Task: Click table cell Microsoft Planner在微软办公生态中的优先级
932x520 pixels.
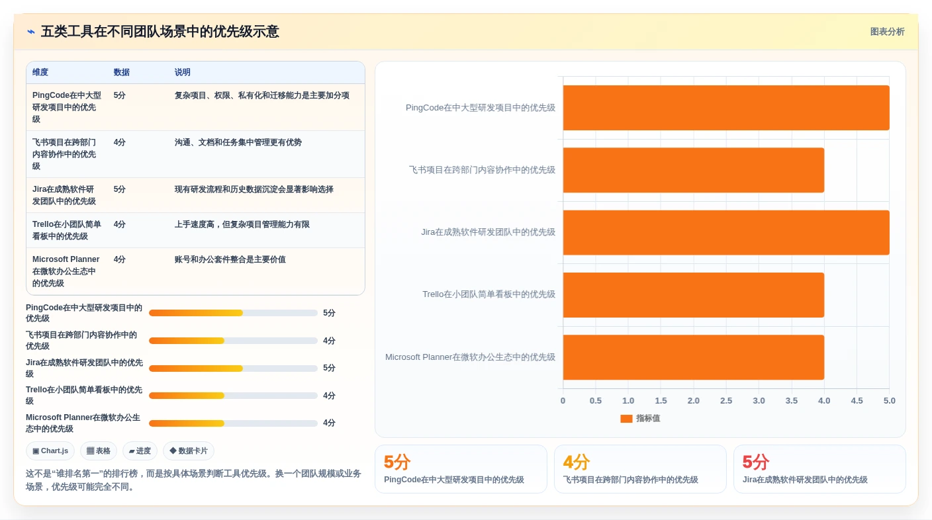Action: click(x=66, y=271)
